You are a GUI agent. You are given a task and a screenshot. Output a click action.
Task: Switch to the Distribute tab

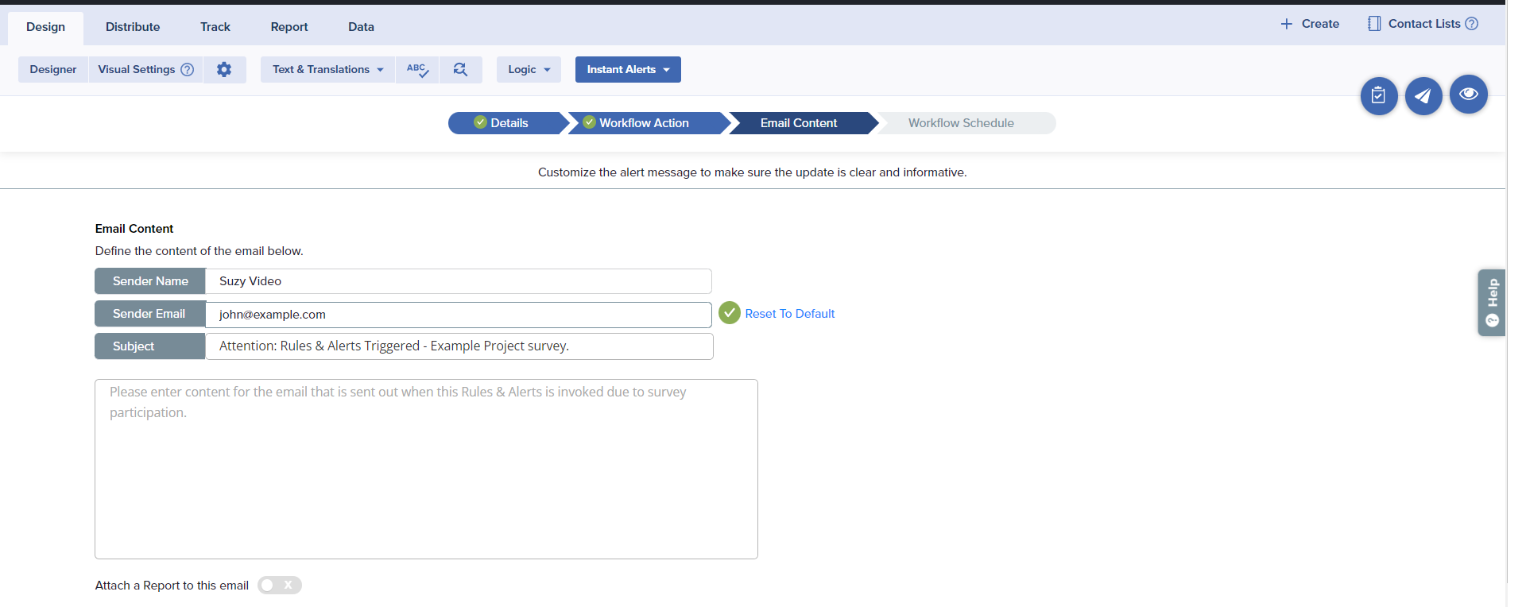coord(133,27)
